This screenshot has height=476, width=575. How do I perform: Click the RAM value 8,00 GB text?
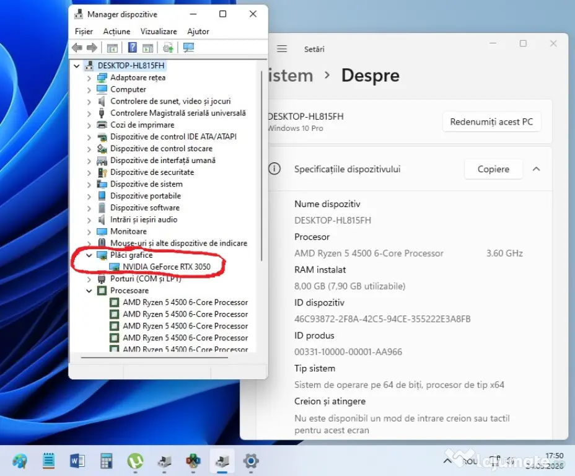(350, 286)
